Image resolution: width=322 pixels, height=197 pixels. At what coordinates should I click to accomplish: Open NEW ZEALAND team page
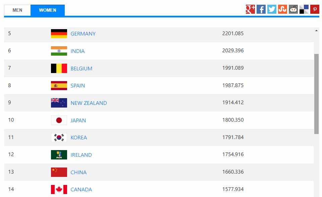point(89,103)
